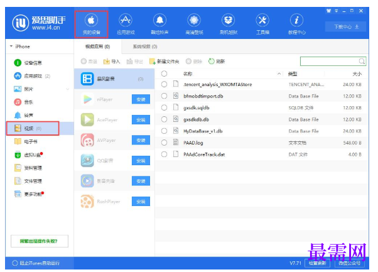Click the 频繁出现操作失败? help link
The height and width of the screenshot is (272, 378).
[x=40, y=241]
